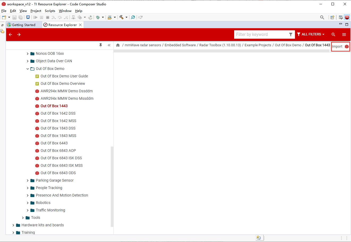The height and width of the screenshot is (242, 351).
Task: Click the Step Into toolbar icon
Action: 54,17
